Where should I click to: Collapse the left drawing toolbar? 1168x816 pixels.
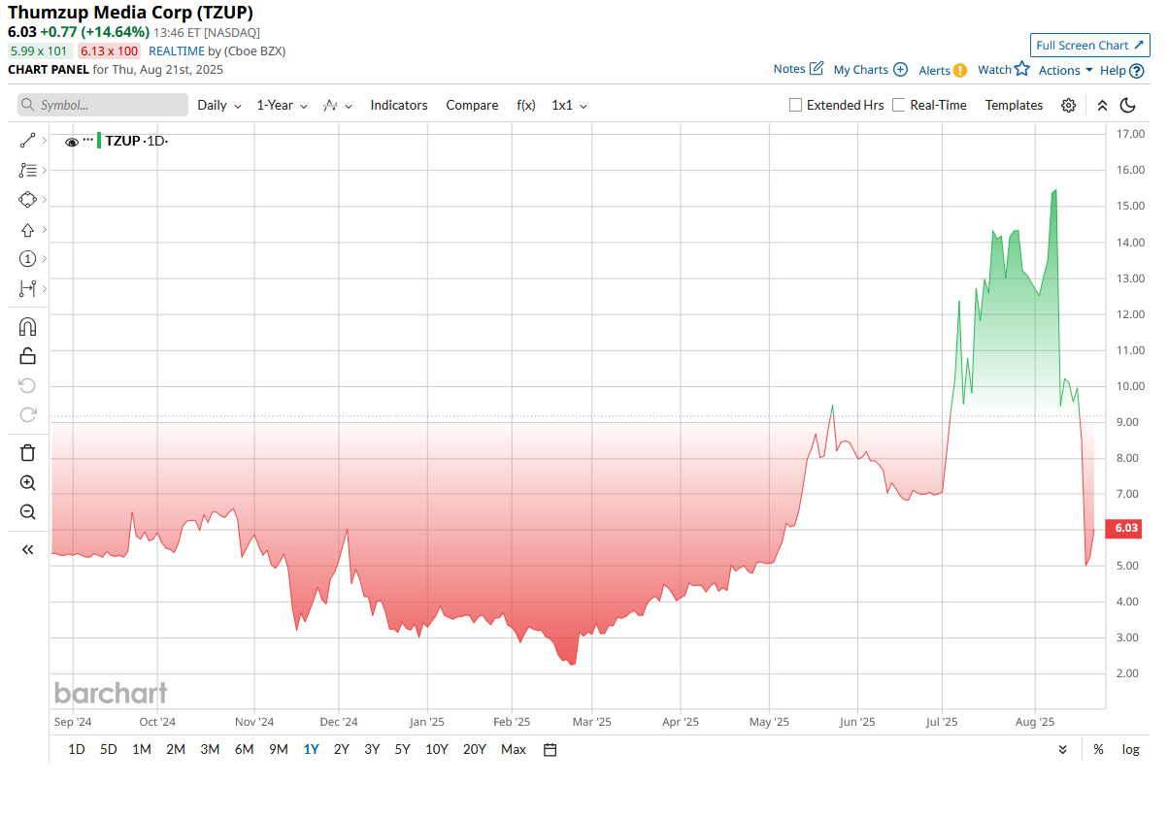click(x=27, y=549)
